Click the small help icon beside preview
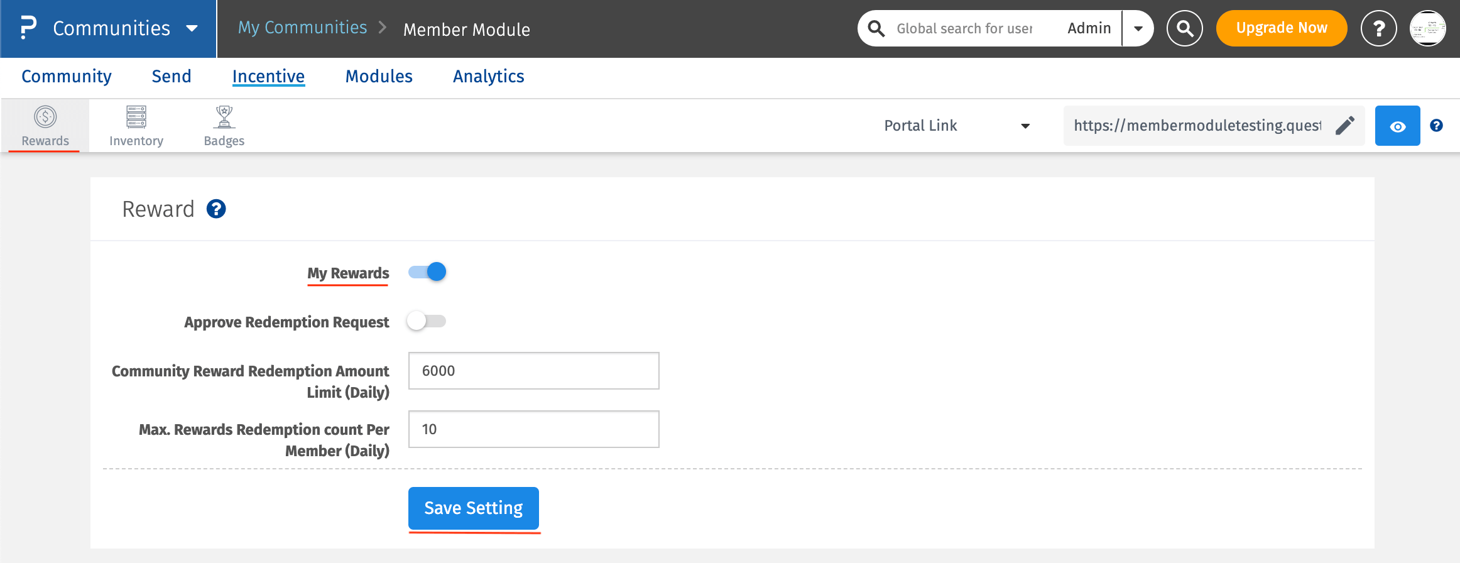The height and width of the screenshot is (563, 1460). tap(1436, 126)
